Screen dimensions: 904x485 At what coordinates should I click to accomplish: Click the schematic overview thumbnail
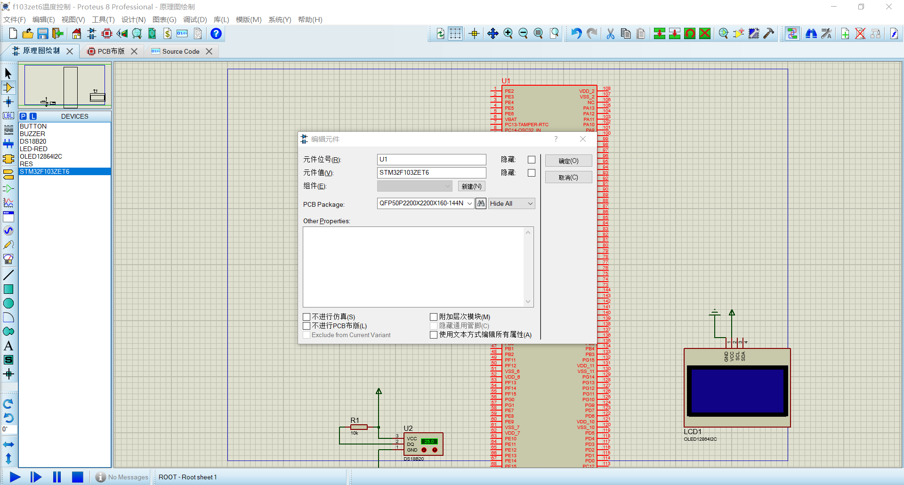65,86
